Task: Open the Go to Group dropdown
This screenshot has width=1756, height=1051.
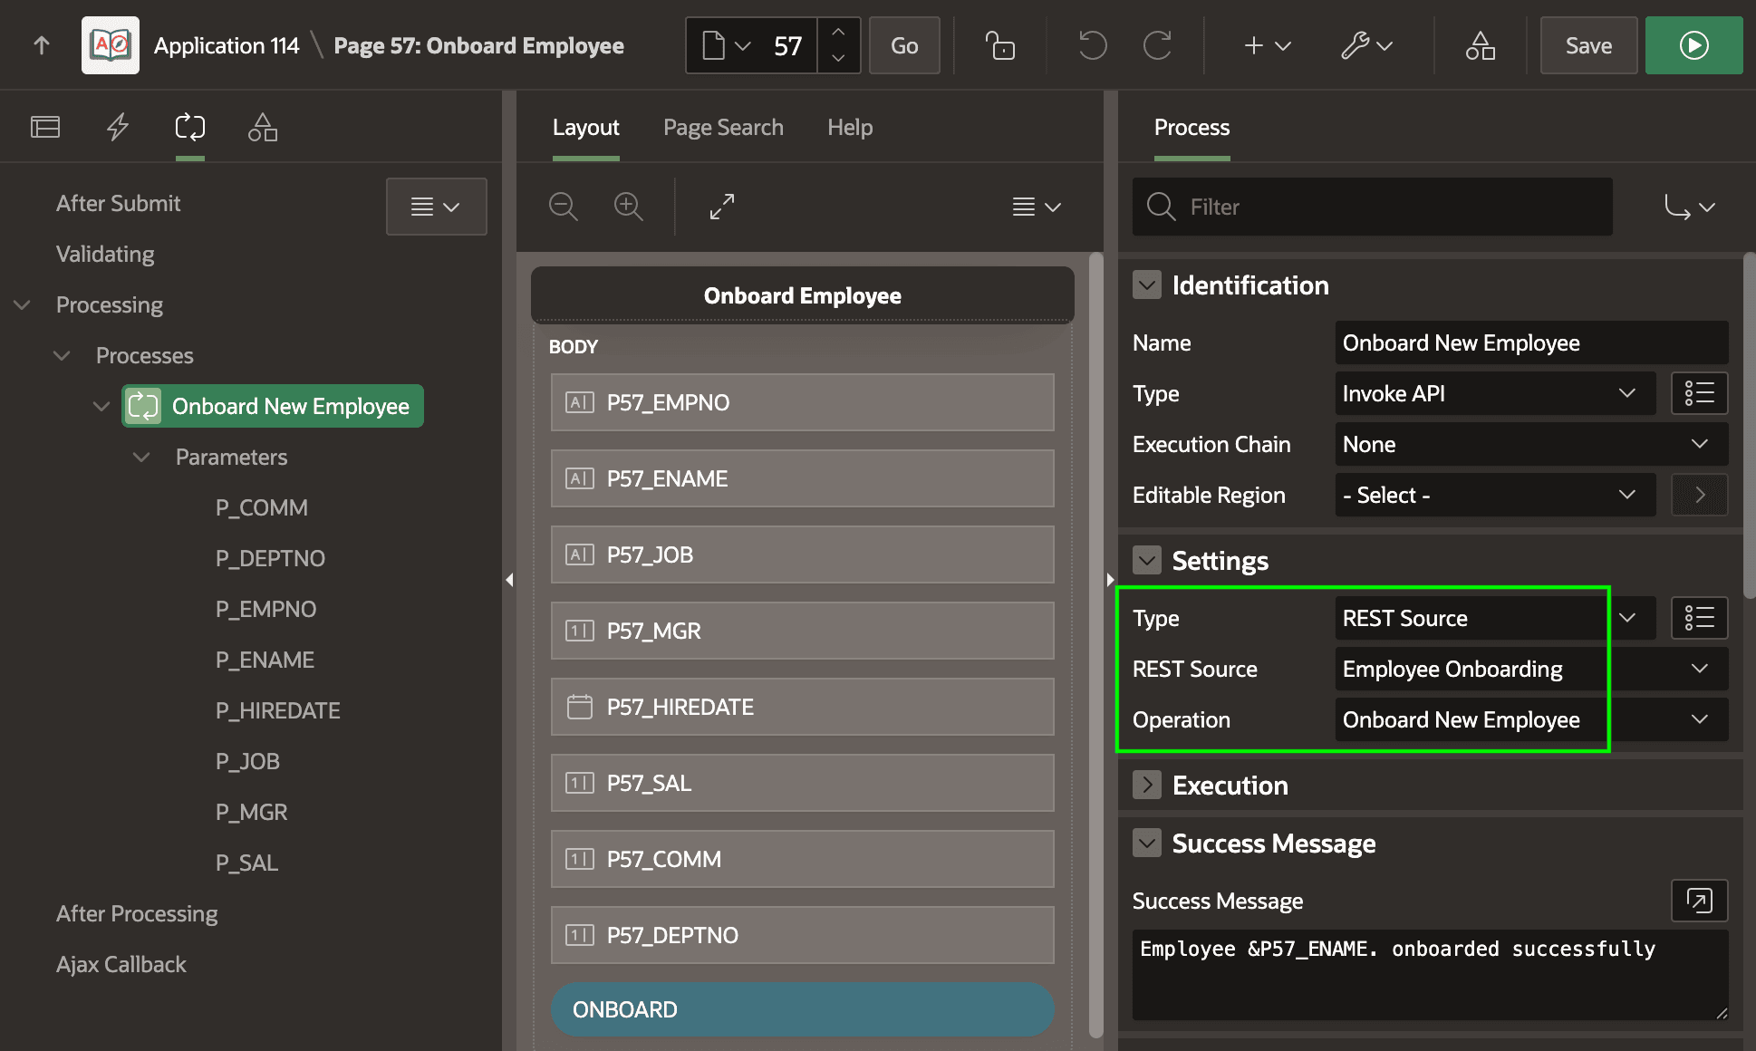Action: tap(1690, 207)
